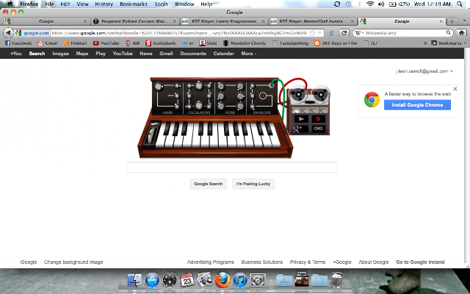Click the large Mixer knob beside the G outline

[159, 87]
